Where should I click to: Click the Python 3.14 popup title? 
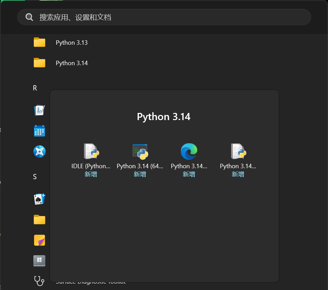[x=163, y=116]
